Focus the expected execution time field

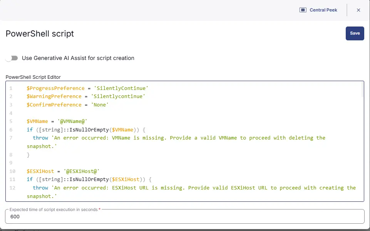pos(185,217)
